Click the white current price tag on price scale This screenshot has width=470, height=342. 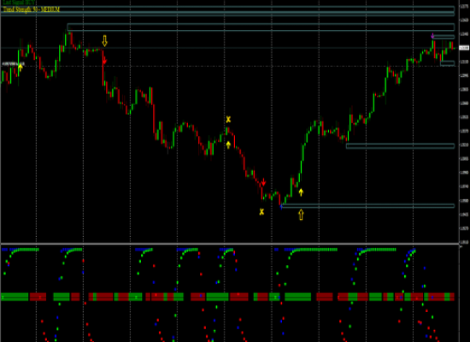pos(464,48)
